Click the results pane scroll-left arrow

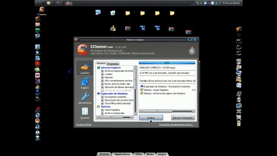point(141,111)
